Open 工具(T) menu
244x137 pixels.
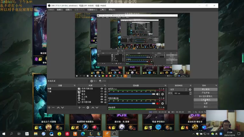click(x=103, y=10)
